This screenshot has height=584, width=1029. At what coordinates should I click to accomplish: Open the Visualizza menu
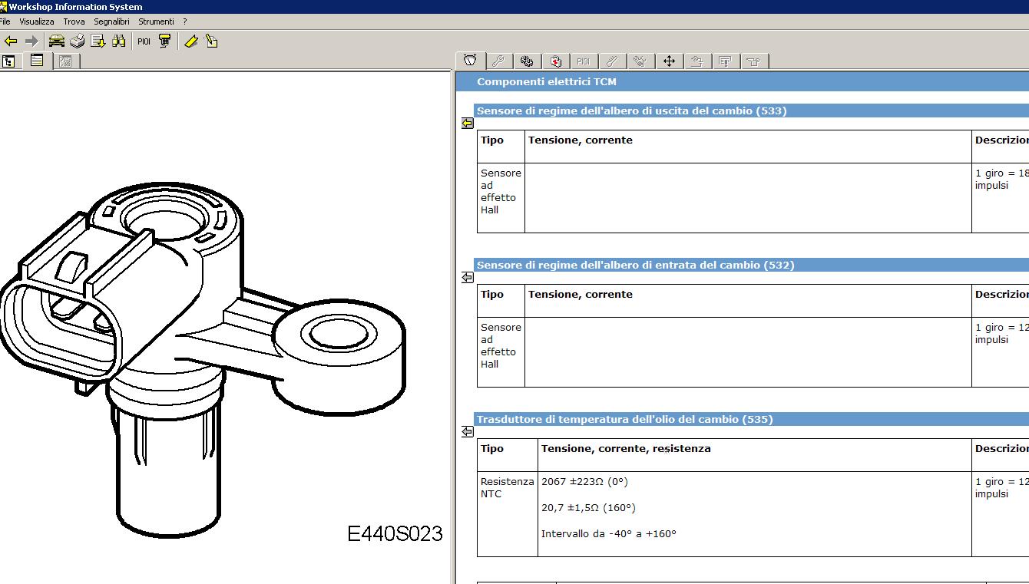click(37, 21)
